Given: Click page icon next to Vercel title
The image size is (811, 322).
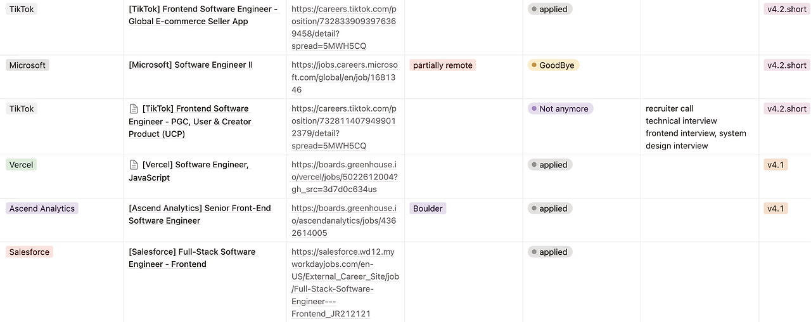Looking at the screenshot, I should pos(134,165).
